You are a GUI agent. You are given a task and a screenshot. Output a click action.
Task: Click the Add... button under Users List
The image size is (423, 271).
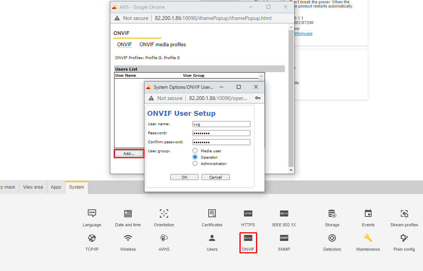129,153
